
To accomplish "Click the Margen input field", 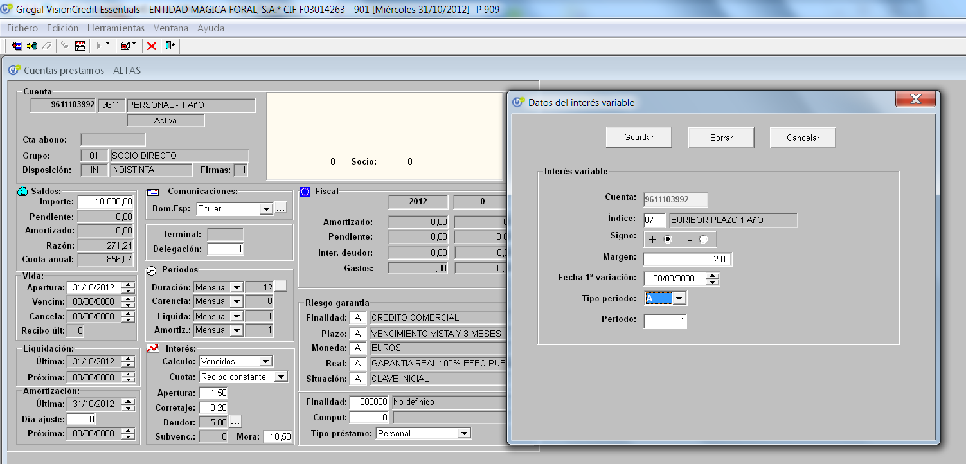I will pyautogui.click(x=688, y=259).
